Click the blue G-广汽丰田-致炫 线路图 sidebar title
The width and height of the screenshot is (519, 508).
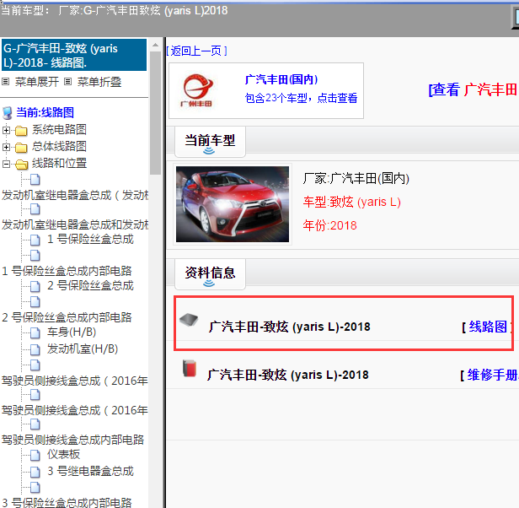point(74,55)
